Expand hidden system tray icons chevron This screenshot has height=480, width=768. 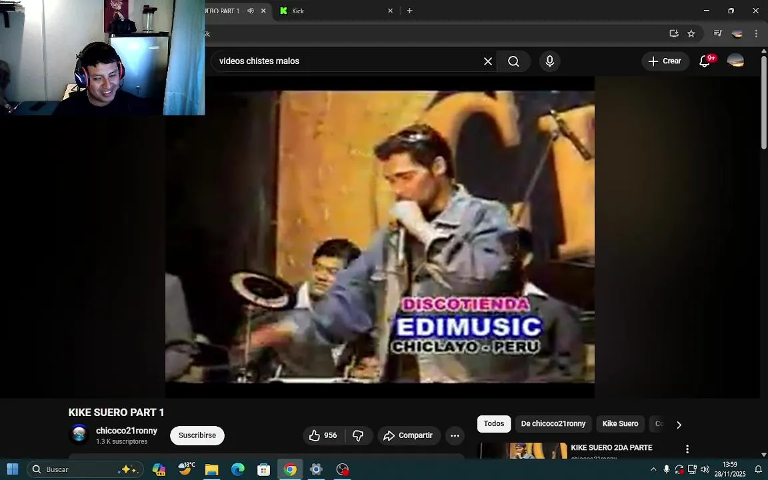(653, 470)
